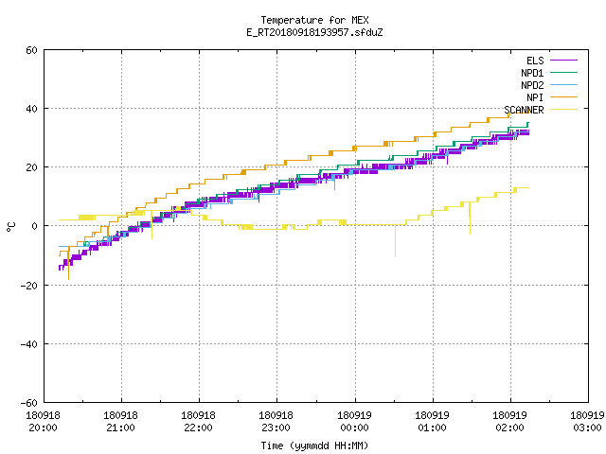
Task: Click the NPI downward spike near 20:20
Action: 68,265
